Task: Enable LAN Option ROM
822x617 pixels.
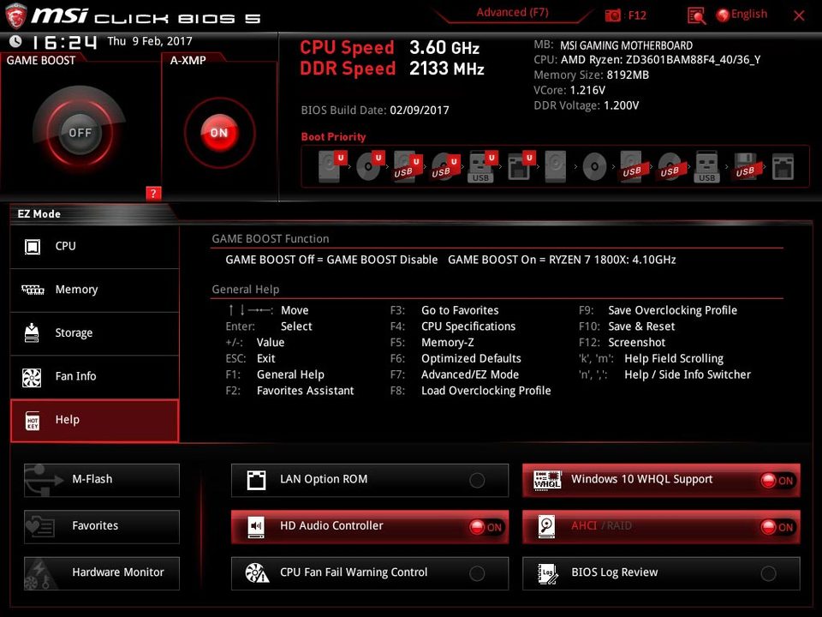Action: pyautogui.click(x=370, y=480)
